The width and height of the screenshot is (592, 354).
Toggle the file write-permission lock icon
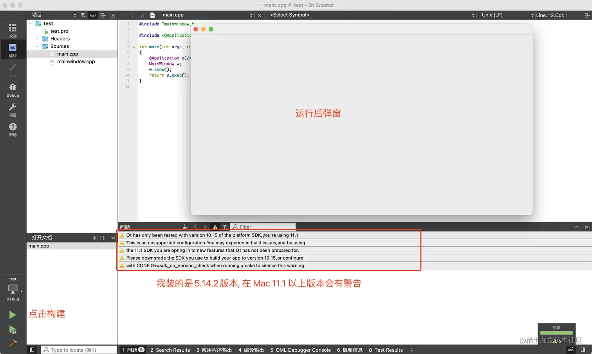coord(143,15)
